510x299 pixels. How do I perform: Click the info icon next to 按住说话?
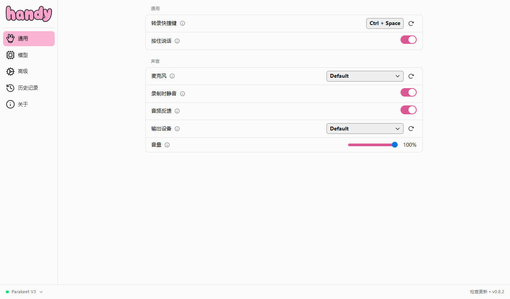click(x=177, y=41)
